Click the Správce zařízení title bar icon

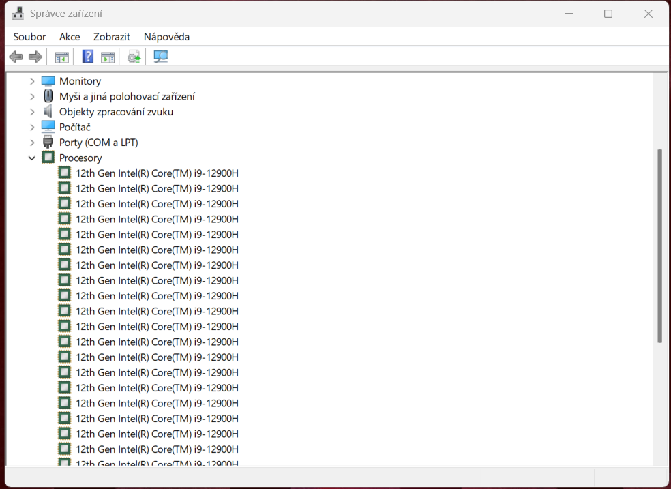point(18,14)
